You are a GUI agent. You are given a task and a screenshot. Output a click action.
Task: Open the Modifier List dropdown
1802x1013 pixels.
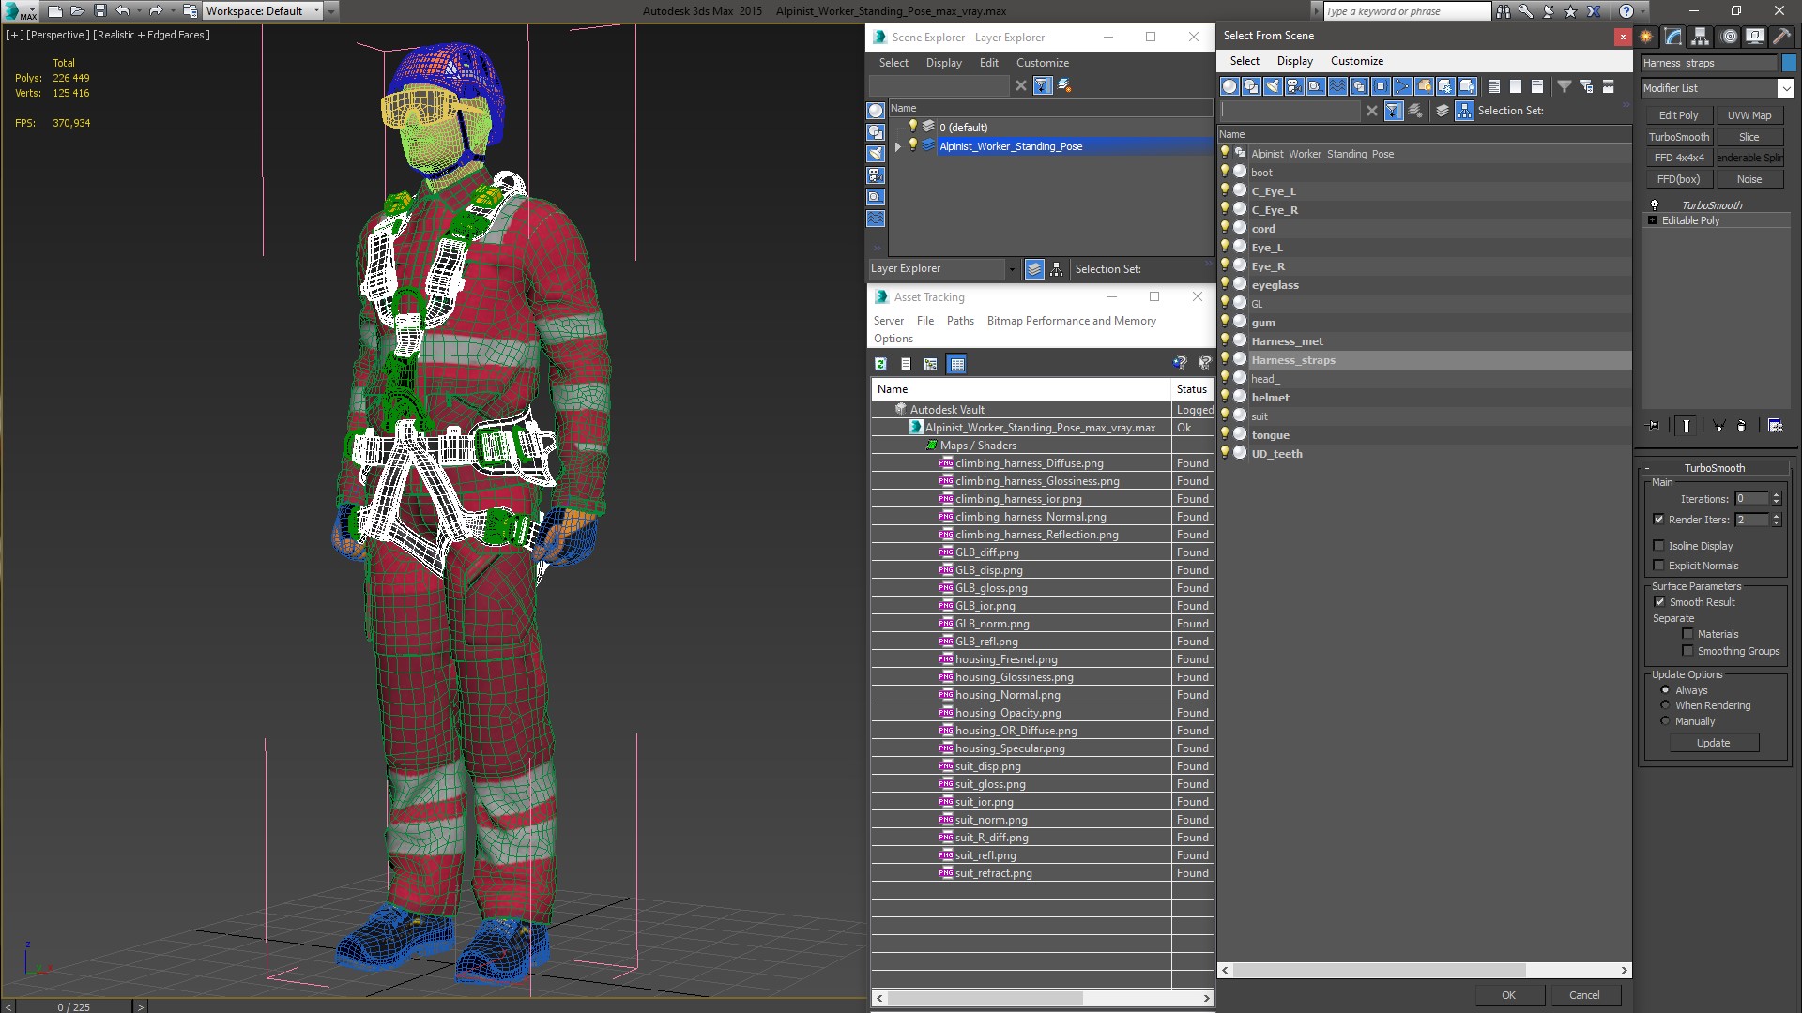coord(1784,88)
